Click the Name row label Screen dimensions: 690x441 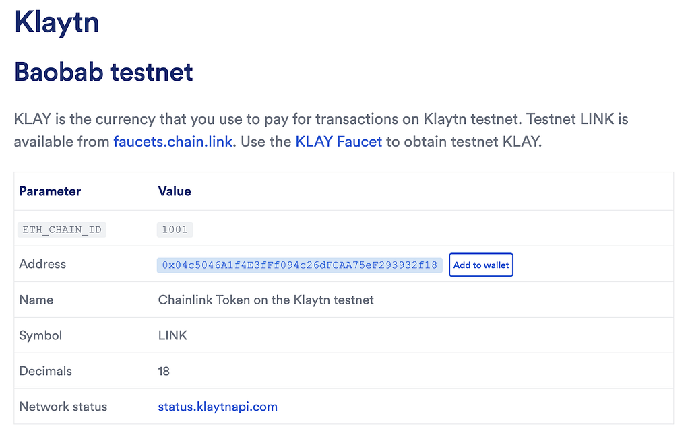[x=36, y=300]
